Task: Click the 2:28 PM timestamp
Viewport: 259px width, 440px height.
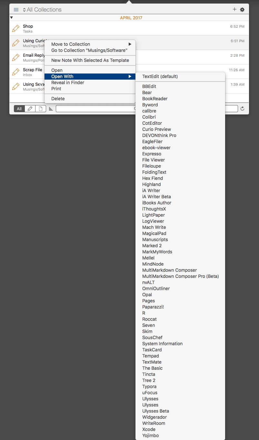Action: point(237,55)
